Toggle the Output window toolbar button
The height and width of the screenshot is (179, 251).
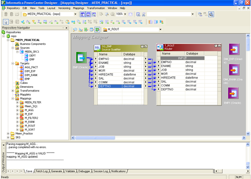click(88, 14)
